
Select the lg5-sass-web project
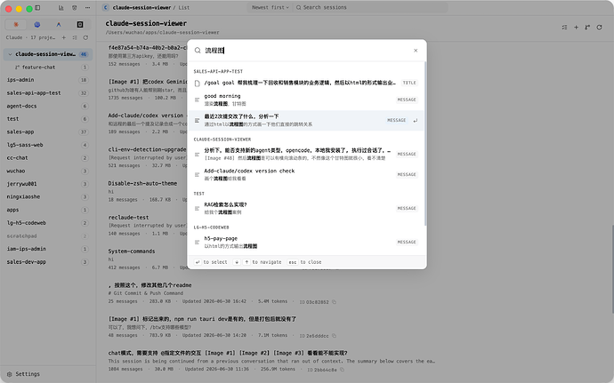click(48, 145)
